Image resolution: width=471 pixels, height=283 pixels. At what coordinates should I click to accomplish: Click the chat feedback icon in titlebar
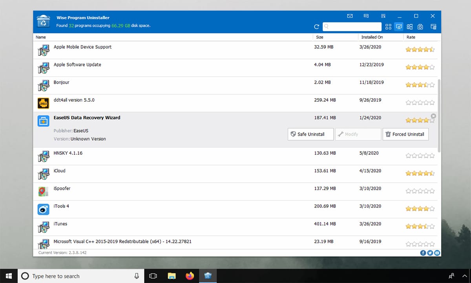(366, 16)
